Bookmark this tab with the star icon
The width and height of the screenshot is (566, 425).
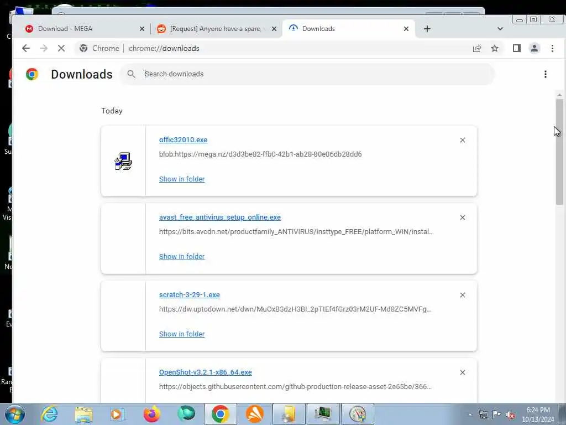[x=495, y=48]
